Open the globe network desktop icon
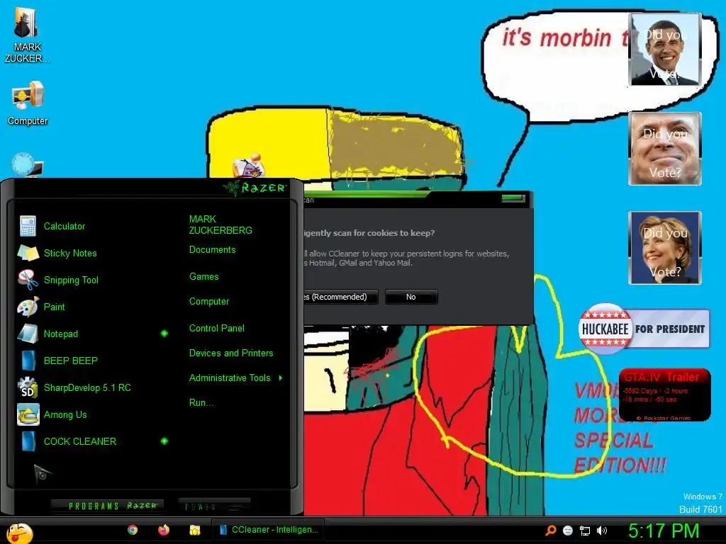 pos(27,165)
